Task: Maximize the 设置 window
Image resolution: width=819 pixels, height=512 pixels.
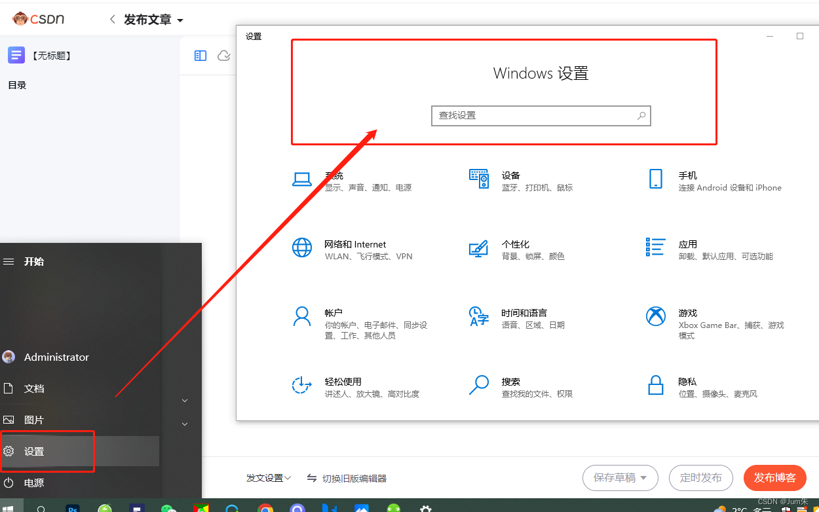Action: (800, 36)
